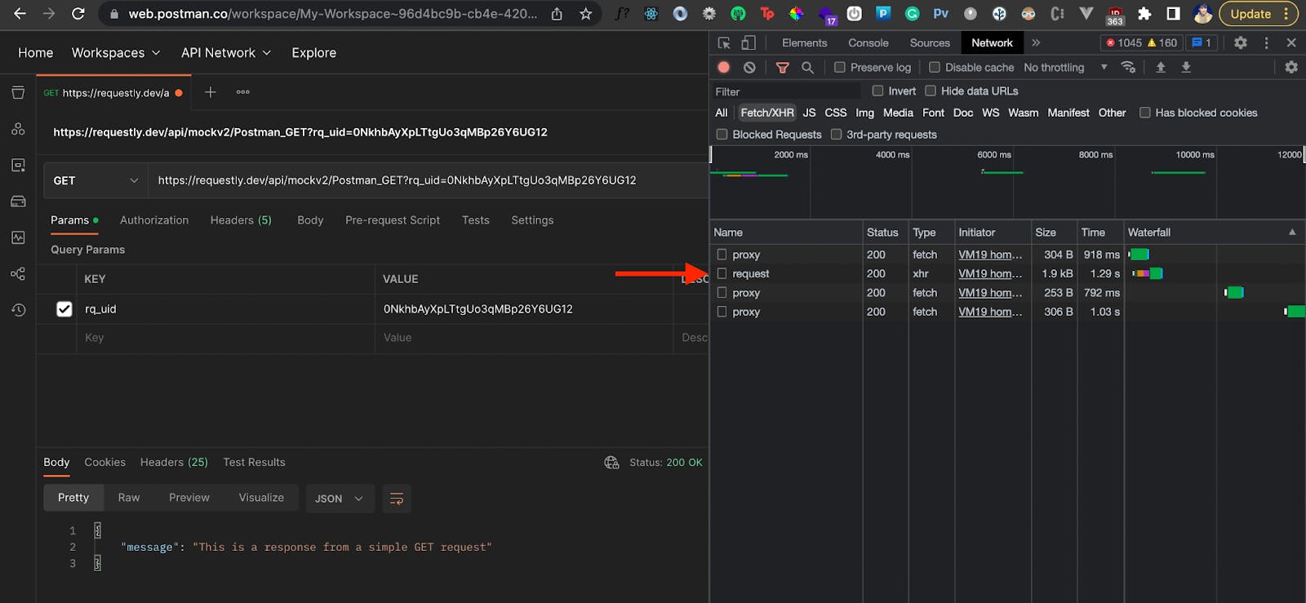Filter network by Fetch/XHR
The height and width of the screenshot is (603, 1306).
click(766, 113)
